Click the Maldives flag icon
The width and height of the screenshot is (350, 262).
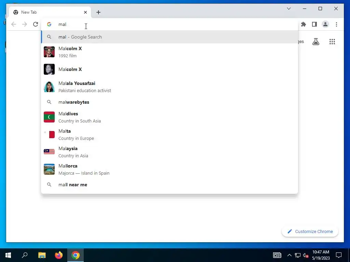pos(49,117)
